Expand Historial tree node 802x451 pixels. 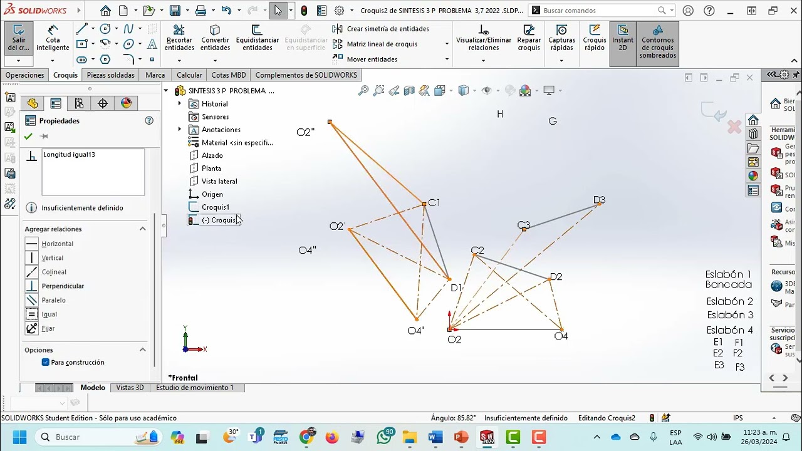[180, 103]
